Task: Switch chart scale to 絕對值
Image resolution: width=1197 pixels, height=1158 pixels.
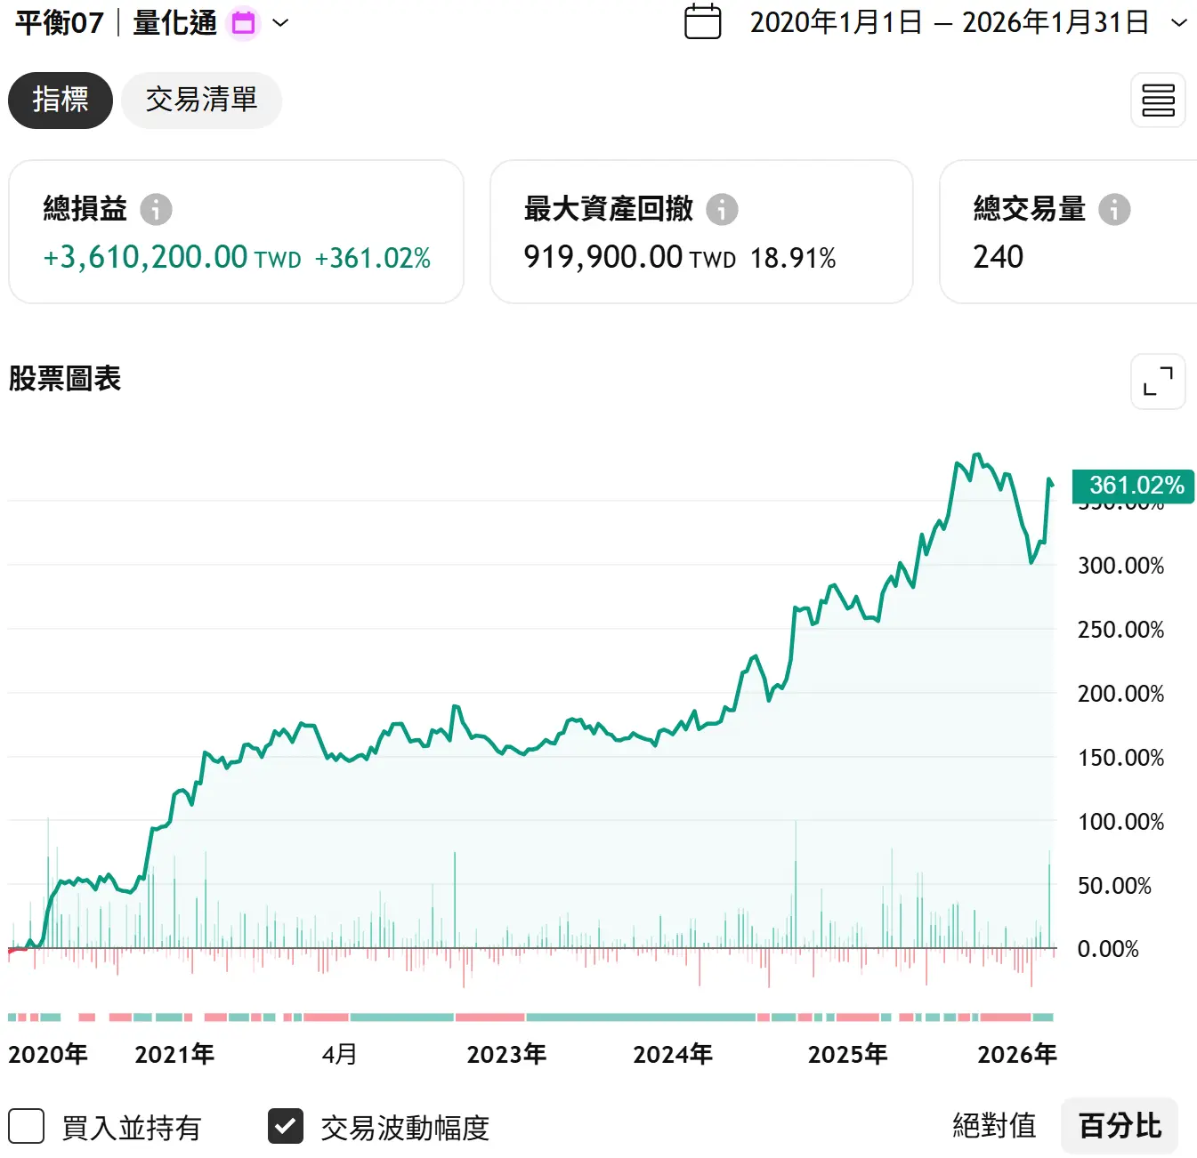Action: click(994, 1126)
